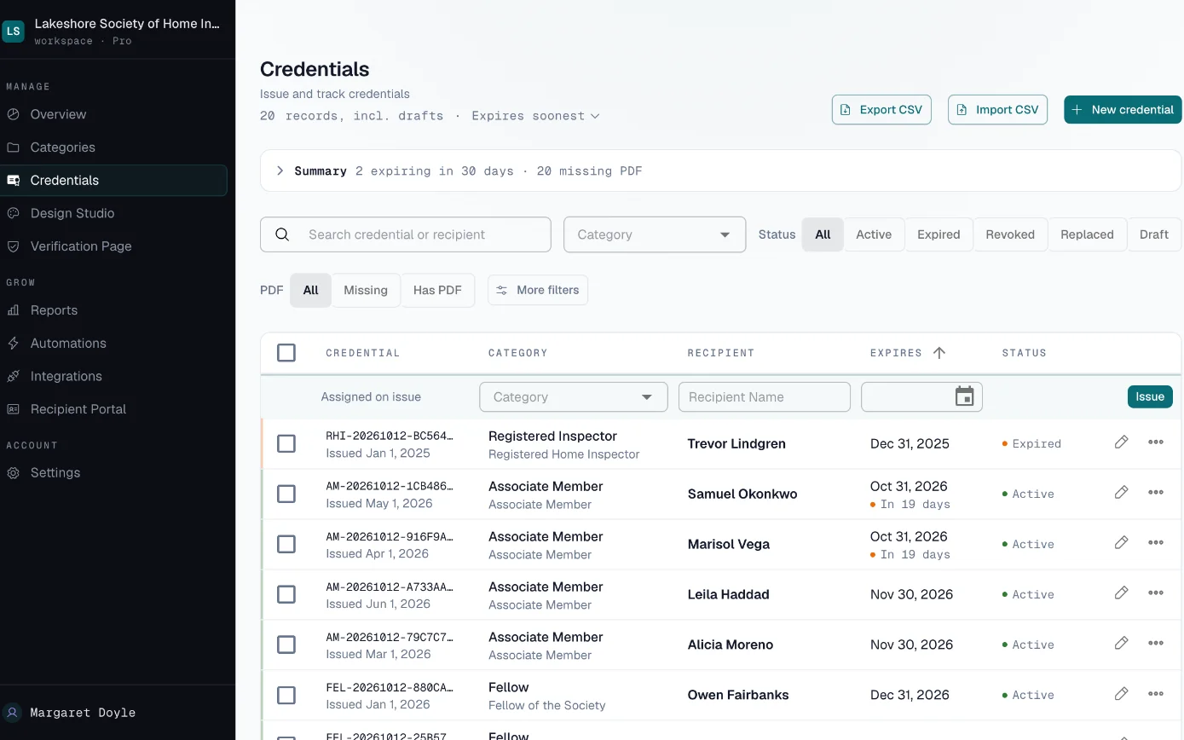Edit Samuel Okonkwo's credential with pencil icon
This screenshot has width=1184, height=740.
(x=1121, y=492)
